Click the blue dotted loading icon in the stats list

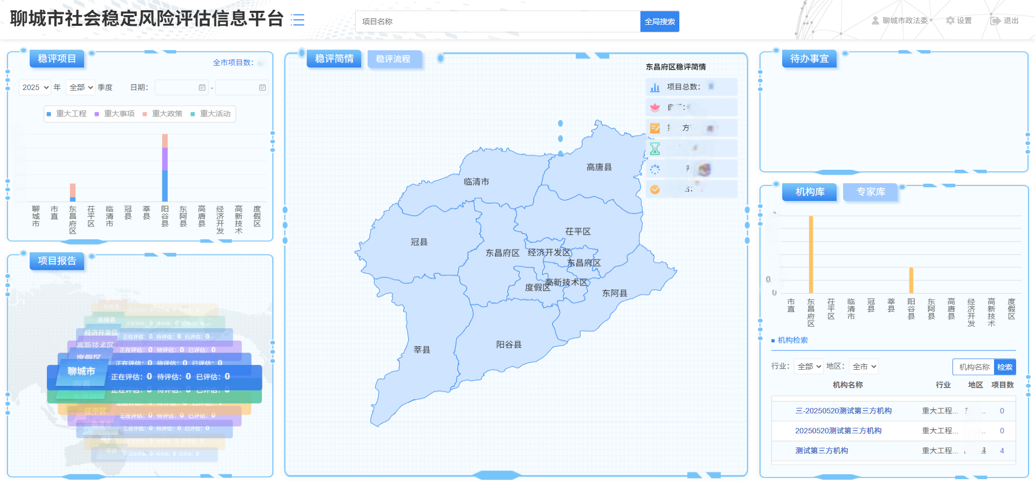pyautogui.click(x=655, y=169)
